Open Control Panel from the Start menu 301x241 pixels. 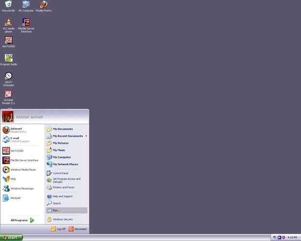67,173
